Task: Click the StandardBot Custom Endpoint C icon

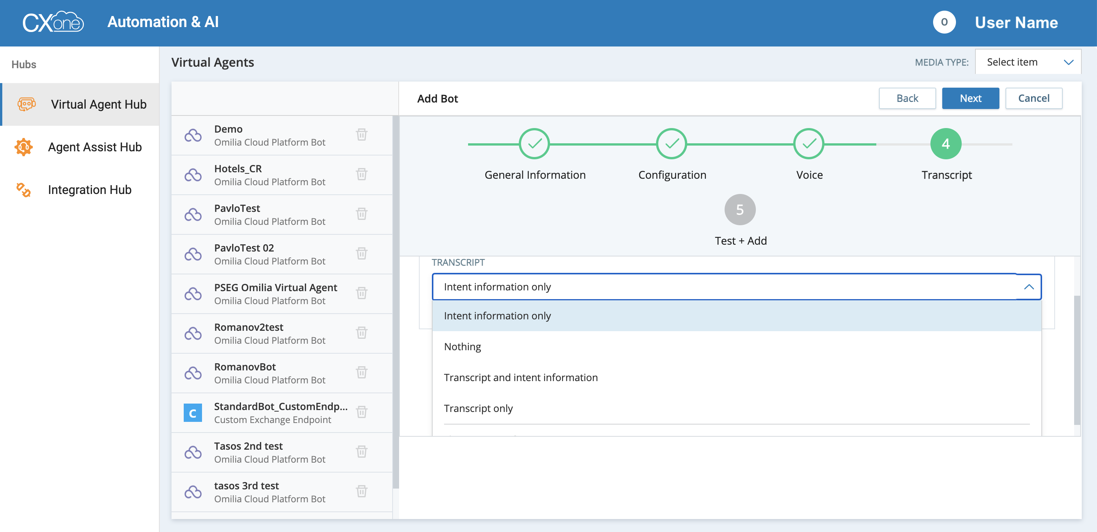Action: tap(192, 413)
